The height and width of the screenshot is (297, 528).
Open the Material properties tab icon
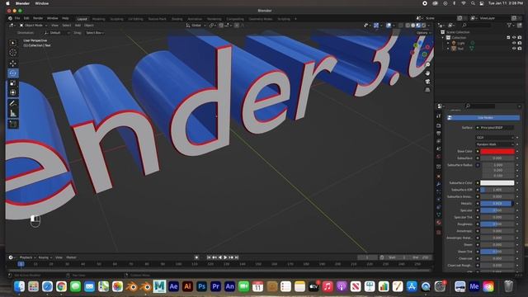pos(438,223)
